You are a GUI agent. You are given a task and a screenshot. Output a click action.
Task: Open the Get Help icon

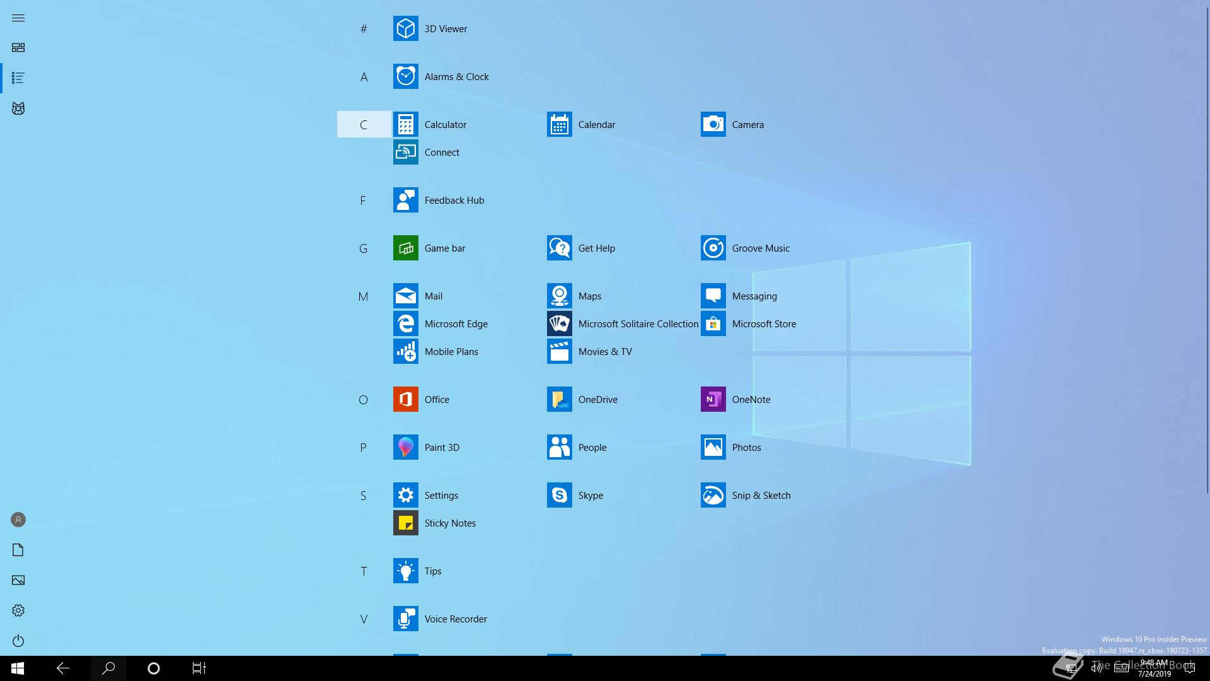559,248
